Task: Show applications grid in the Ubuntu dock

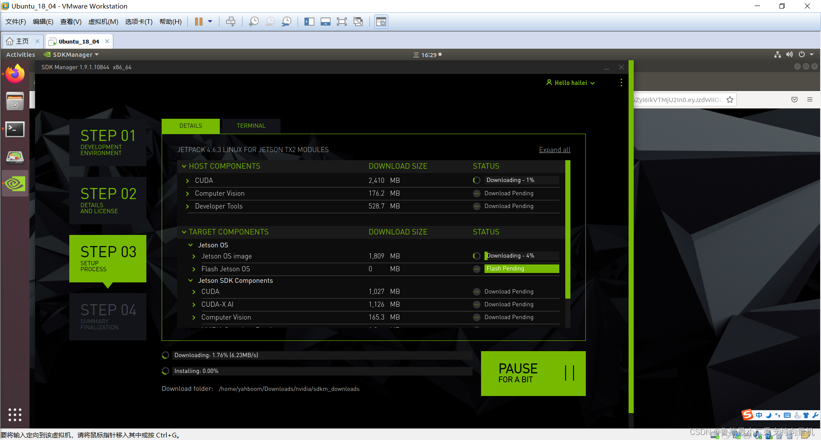Action: click(15, 415)
